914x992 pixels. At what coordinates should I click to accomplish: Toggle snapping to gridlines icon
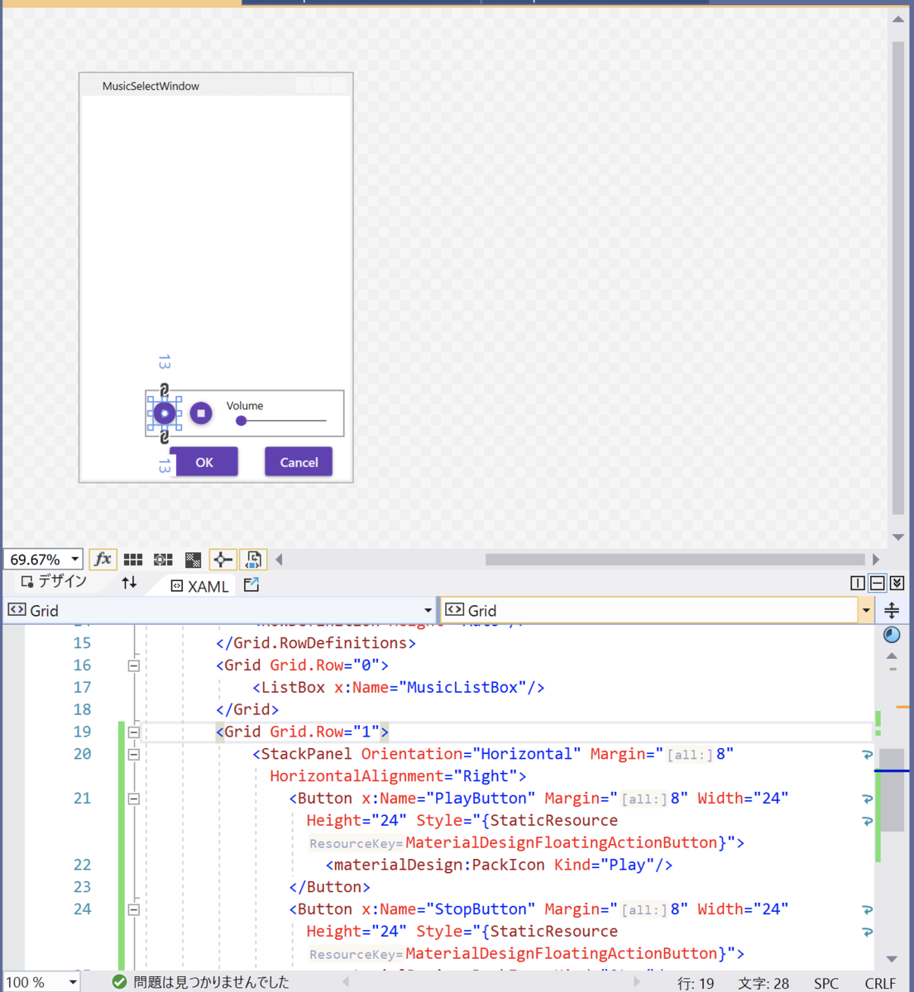click(162, 560)
